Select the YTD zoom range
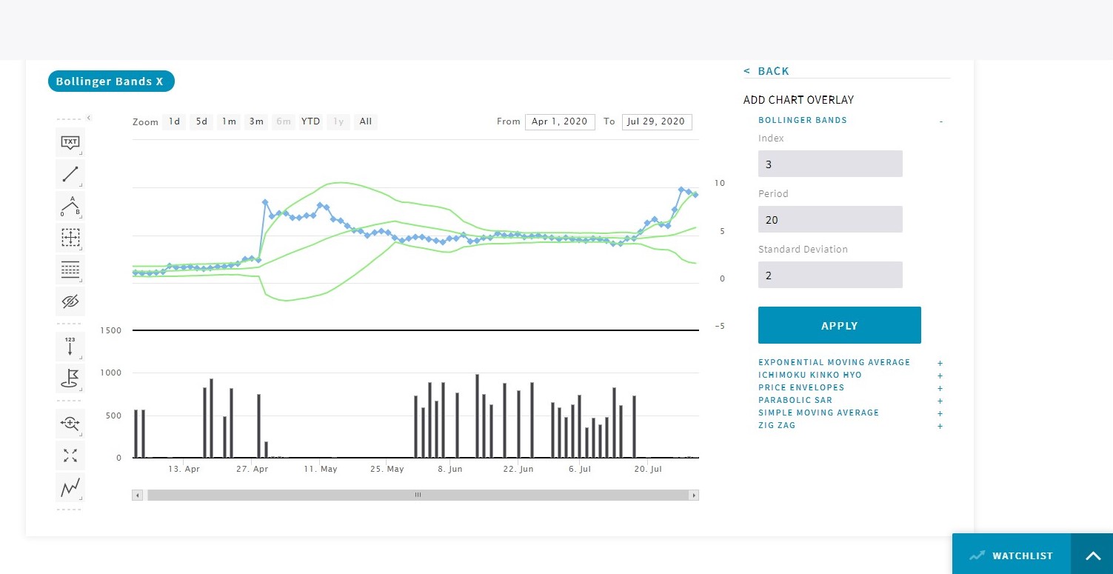The width and height of the screenshot is (1113, 574). coord(310,121)
